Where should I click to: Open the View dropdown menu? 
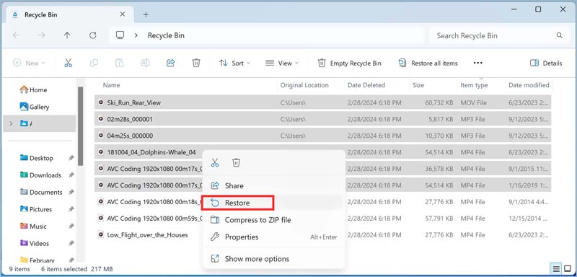[x=282, y=63]
